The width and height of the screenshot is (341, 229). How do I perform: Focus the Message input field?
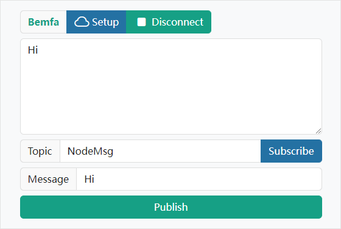(x=199, y=179)
